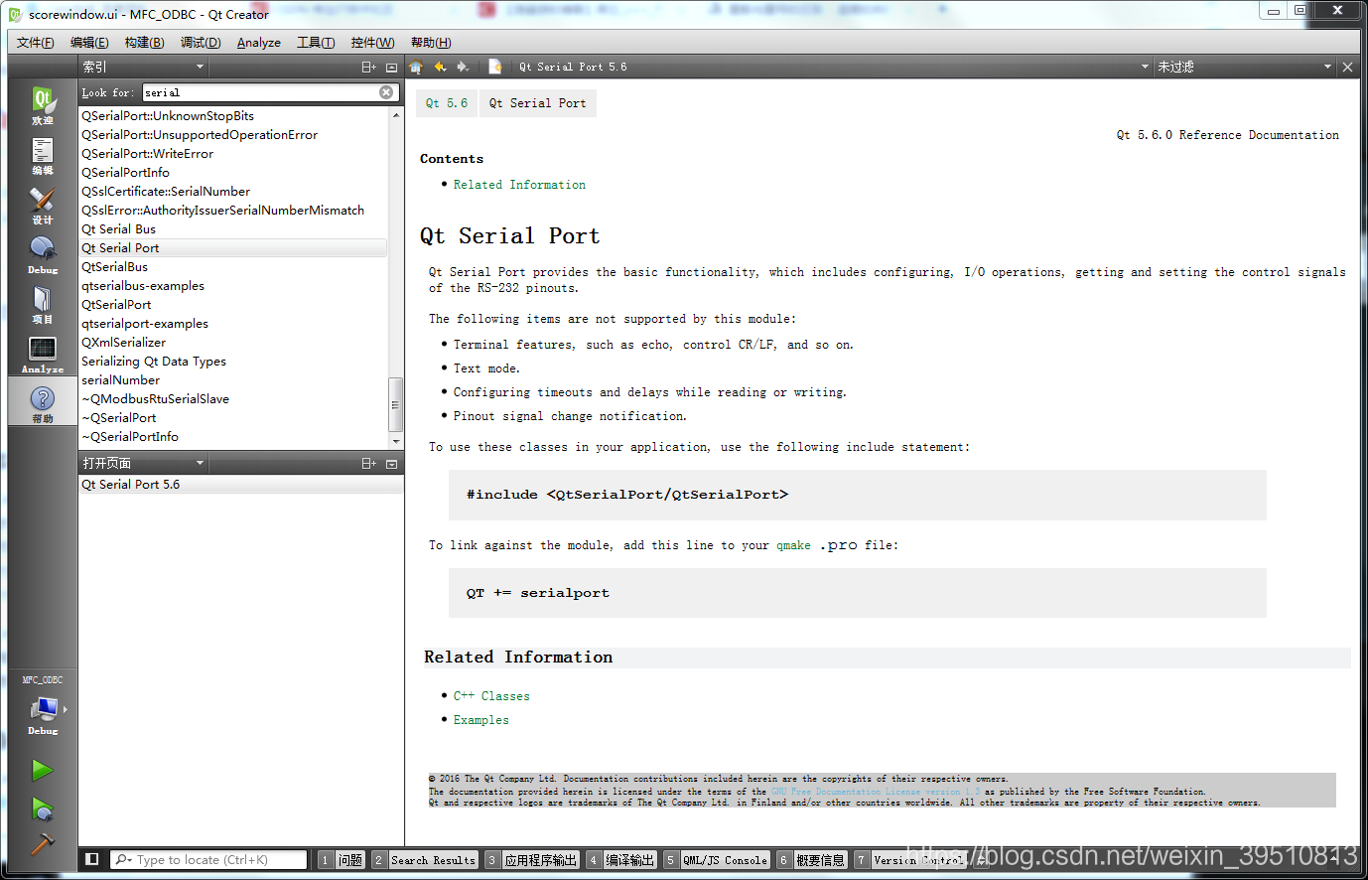Screen dimensions: 1368x880
Task: Focus the Look for input field
Action: point(261,92)
